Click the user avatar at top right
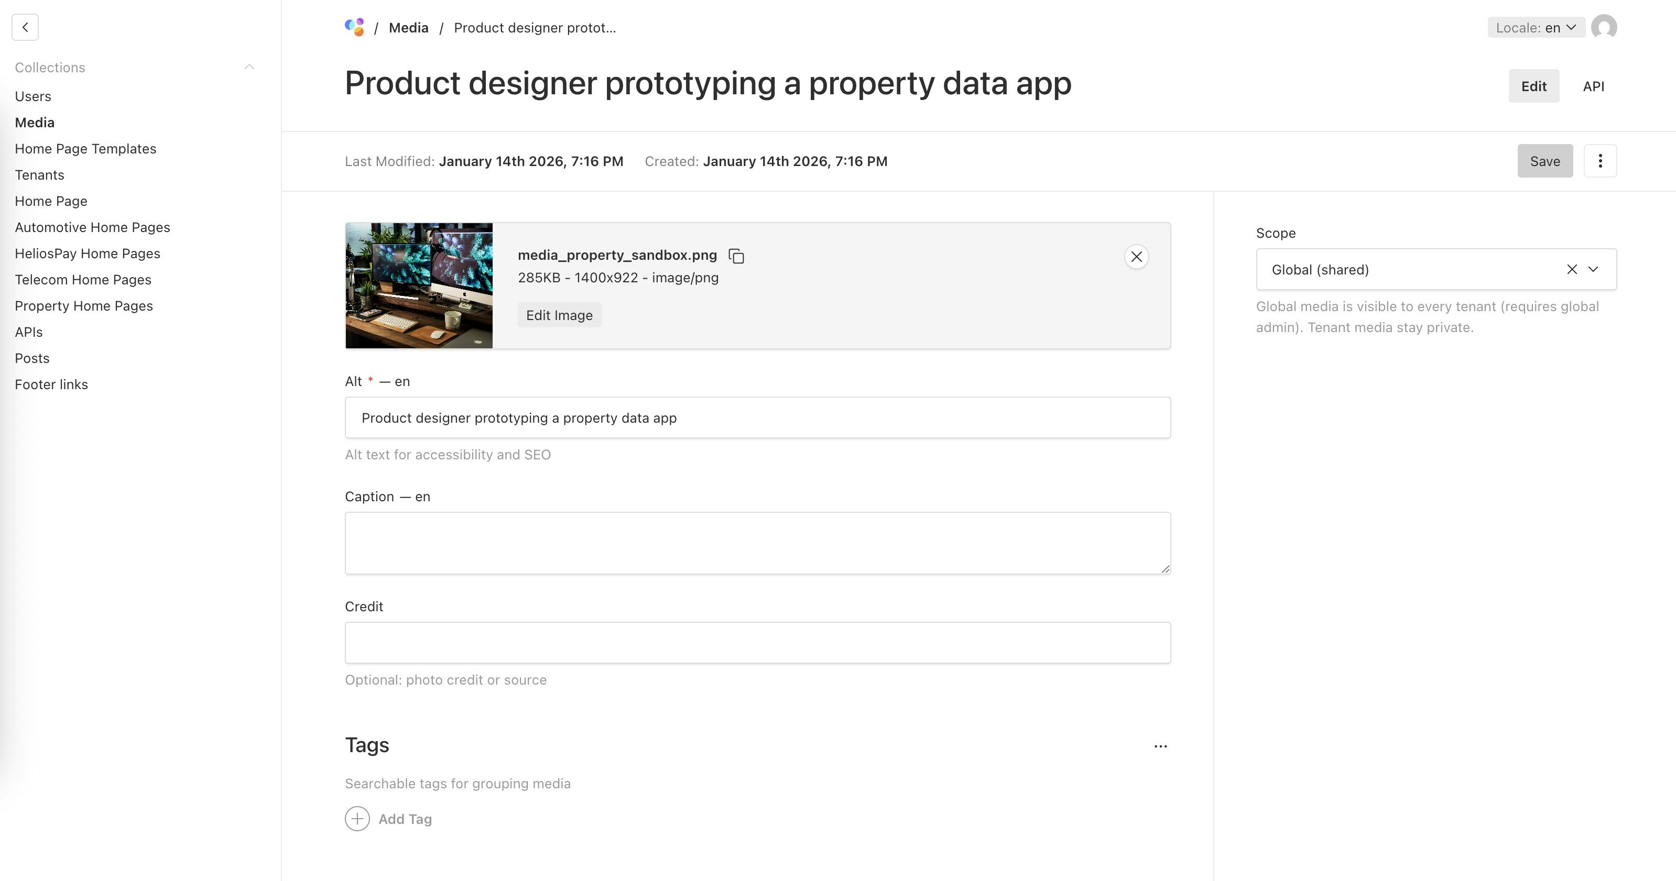This screenshot has width=1676, height=881. [1603, 27]
